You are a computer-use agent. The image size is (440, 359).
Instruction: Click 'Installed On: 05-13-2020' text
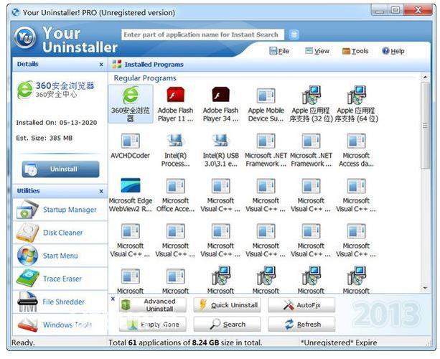click(x=57, y=123)
